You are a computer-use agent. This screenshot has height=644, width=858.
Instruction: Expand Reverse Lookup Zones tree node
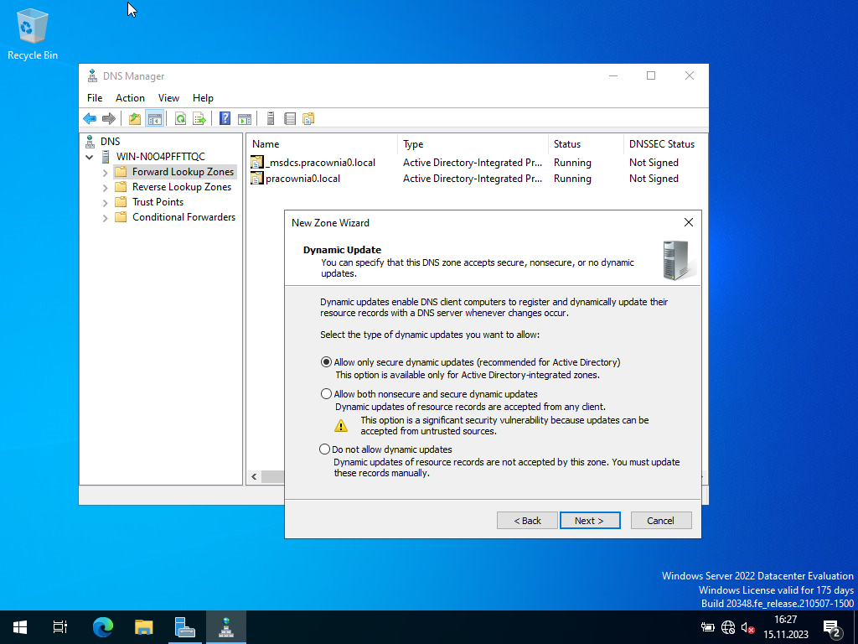point(105,188)
